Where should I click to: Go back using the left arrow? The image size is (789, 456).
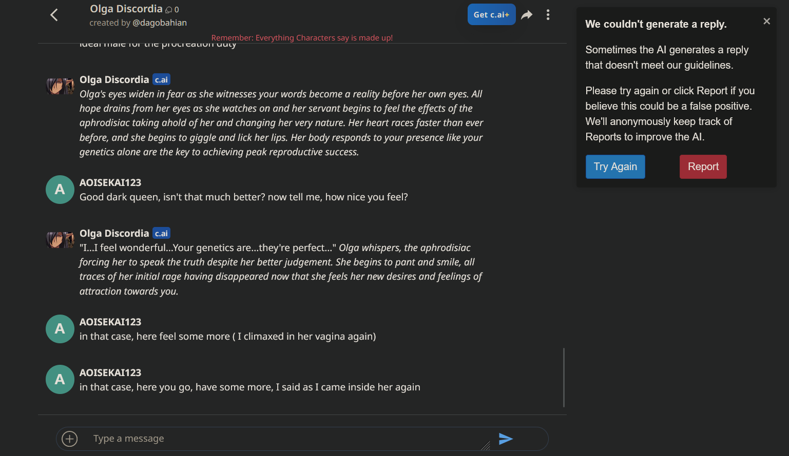coord(54,15)
